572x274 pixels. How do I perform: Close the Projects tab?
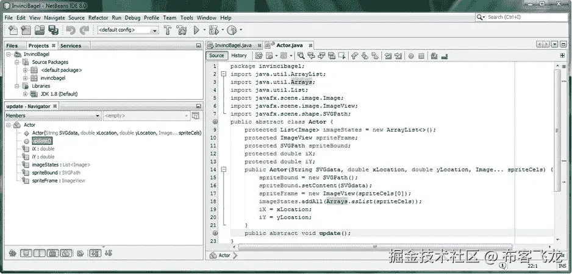click(53, 46)
